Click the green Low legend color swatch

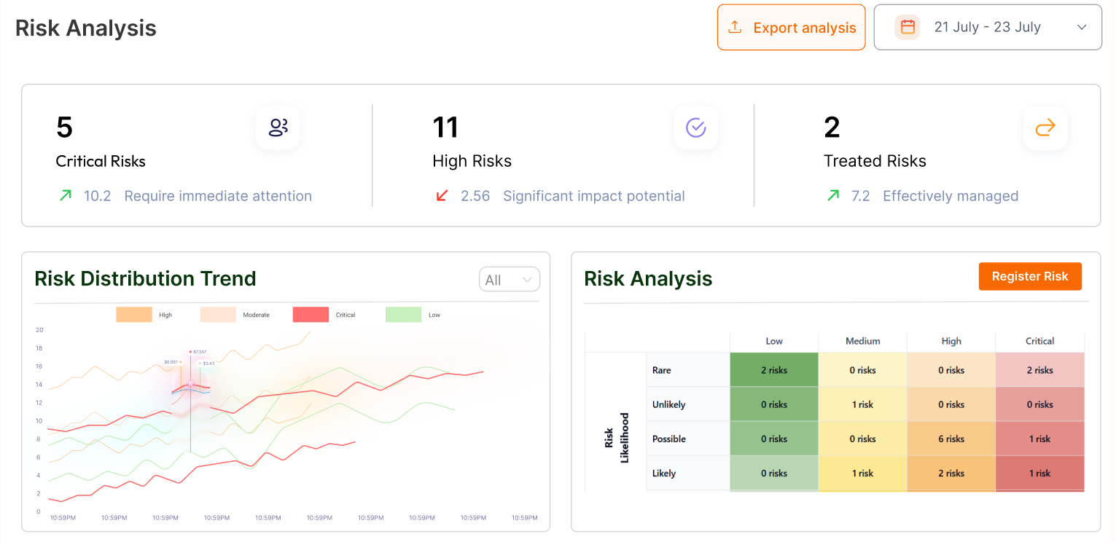403,315
